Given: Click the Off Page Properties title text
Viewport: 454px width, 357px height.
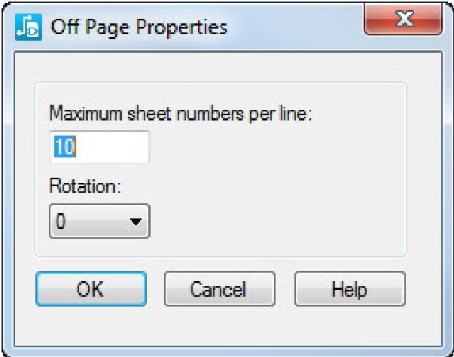Looking at the screenshot, I should pyautogui.click(x=138, y=27).
